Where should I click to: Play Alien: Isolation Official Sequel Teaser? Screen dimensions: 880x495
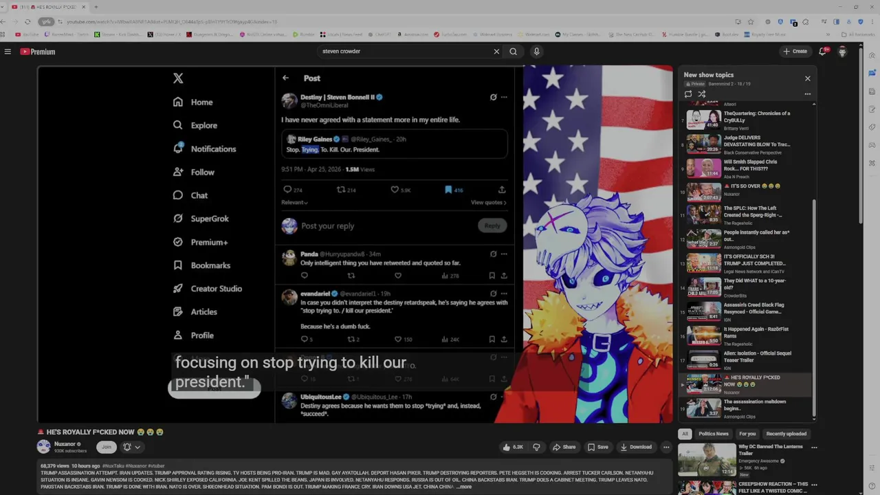[746, 360]
